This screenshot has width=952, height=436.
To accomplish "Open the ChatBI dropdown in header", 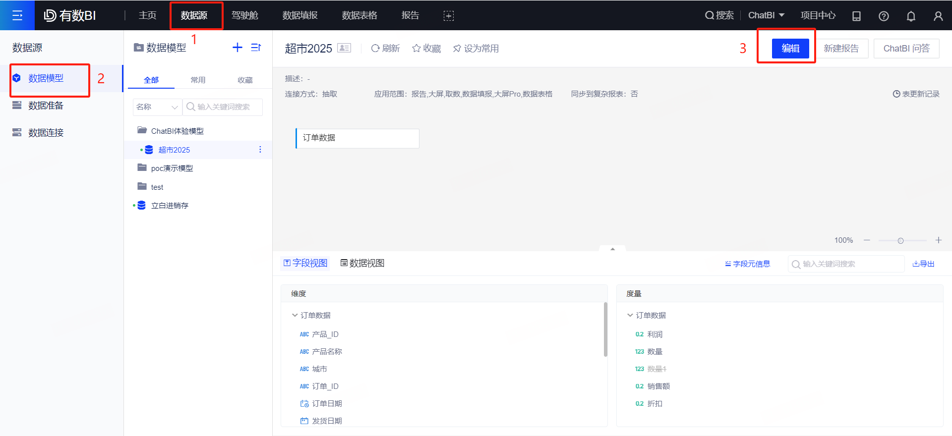I will (766, 15).
